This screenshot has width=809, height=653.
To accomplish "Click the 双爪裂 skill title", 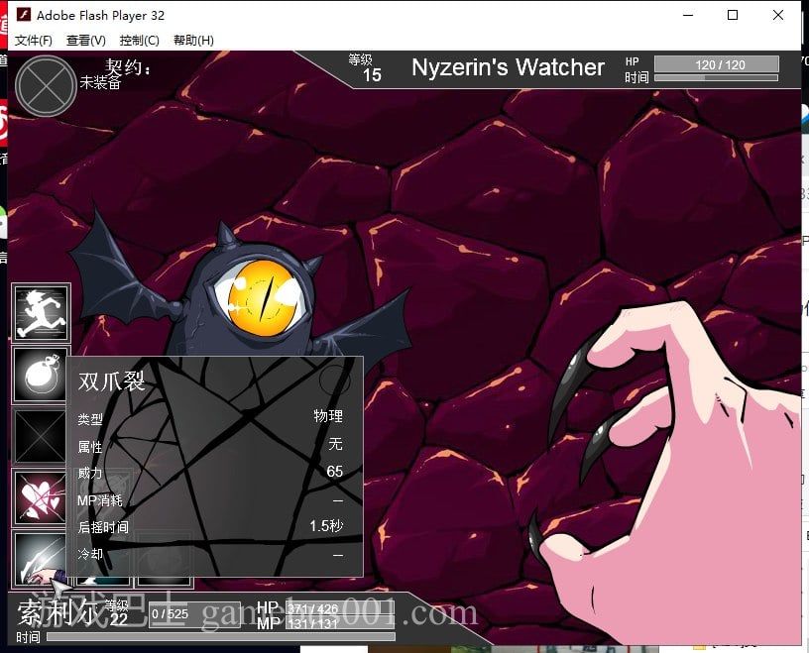I will pyautogui.click(x=111, y=381).
